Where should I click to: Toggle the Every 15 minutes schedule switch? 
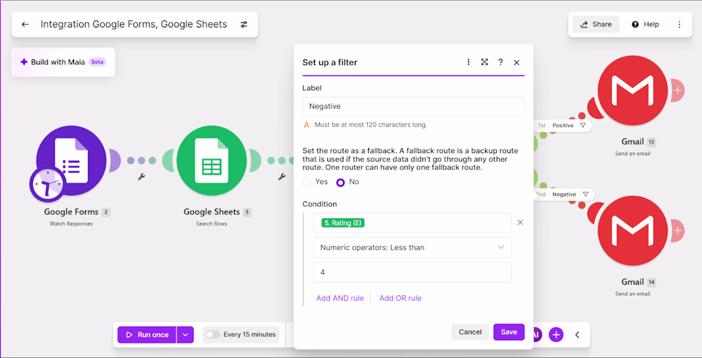click(x=213, y=334)
